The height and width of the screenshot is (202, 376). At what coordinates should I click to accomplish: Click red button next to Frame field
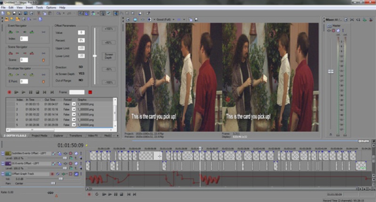[x=90, y=92]
